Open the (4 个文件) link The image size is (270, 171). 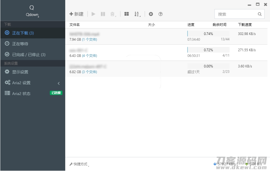[90, 56]
